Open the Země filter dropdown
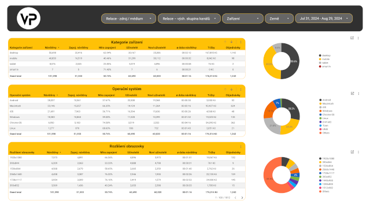This screenshot has width=370, height=208. pos(279,18)
